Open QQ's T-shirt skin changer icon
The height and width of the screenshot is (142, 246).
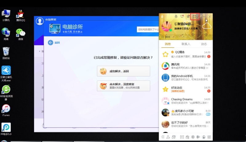[x=182, y=16]
